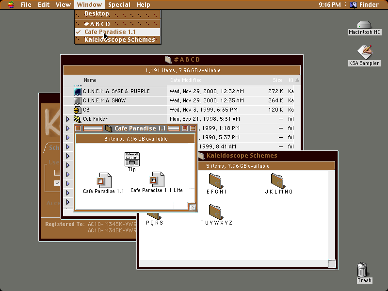Open the Tip document icon

[x=132, y=159]
